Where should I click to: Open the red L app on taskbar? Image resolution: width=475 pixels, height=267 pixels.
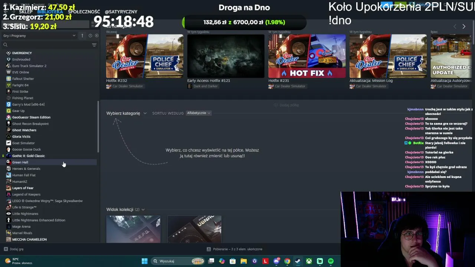tap(265, 261)
